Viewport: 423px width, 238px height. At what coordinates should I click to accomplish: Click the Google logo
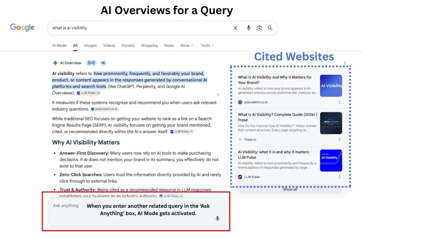[22, 28]
